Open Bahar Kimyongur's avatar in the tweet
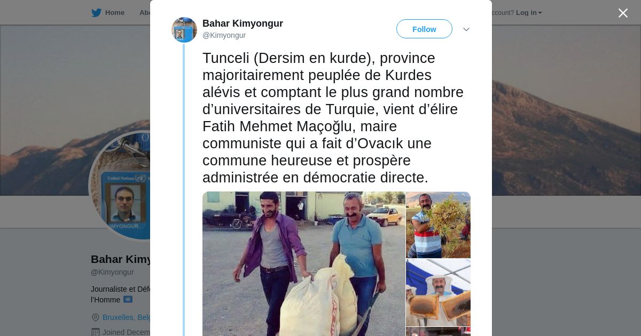Screen dimensions: 641x336 coord(184,30)
